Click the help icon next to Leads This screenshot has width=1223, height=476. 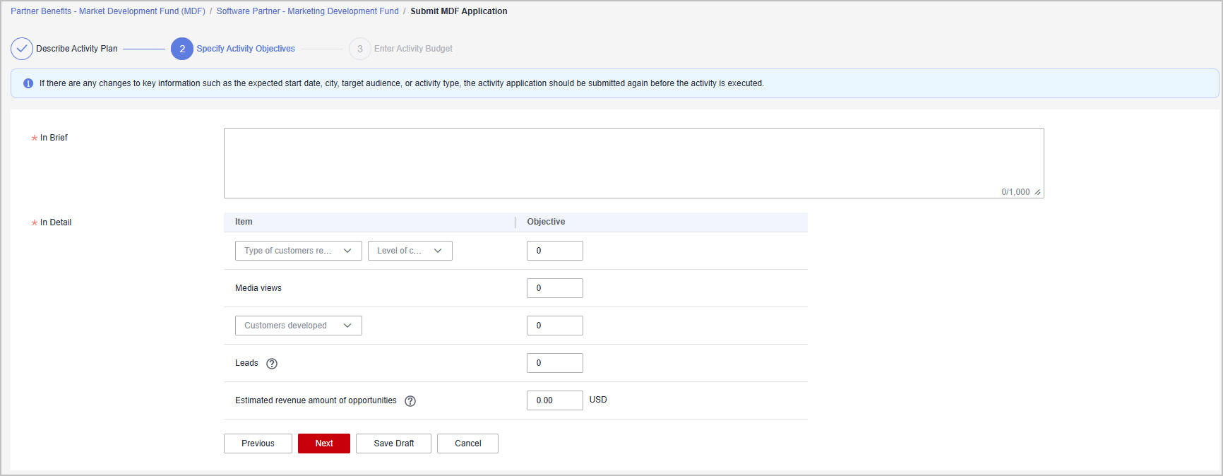(272, 364)
